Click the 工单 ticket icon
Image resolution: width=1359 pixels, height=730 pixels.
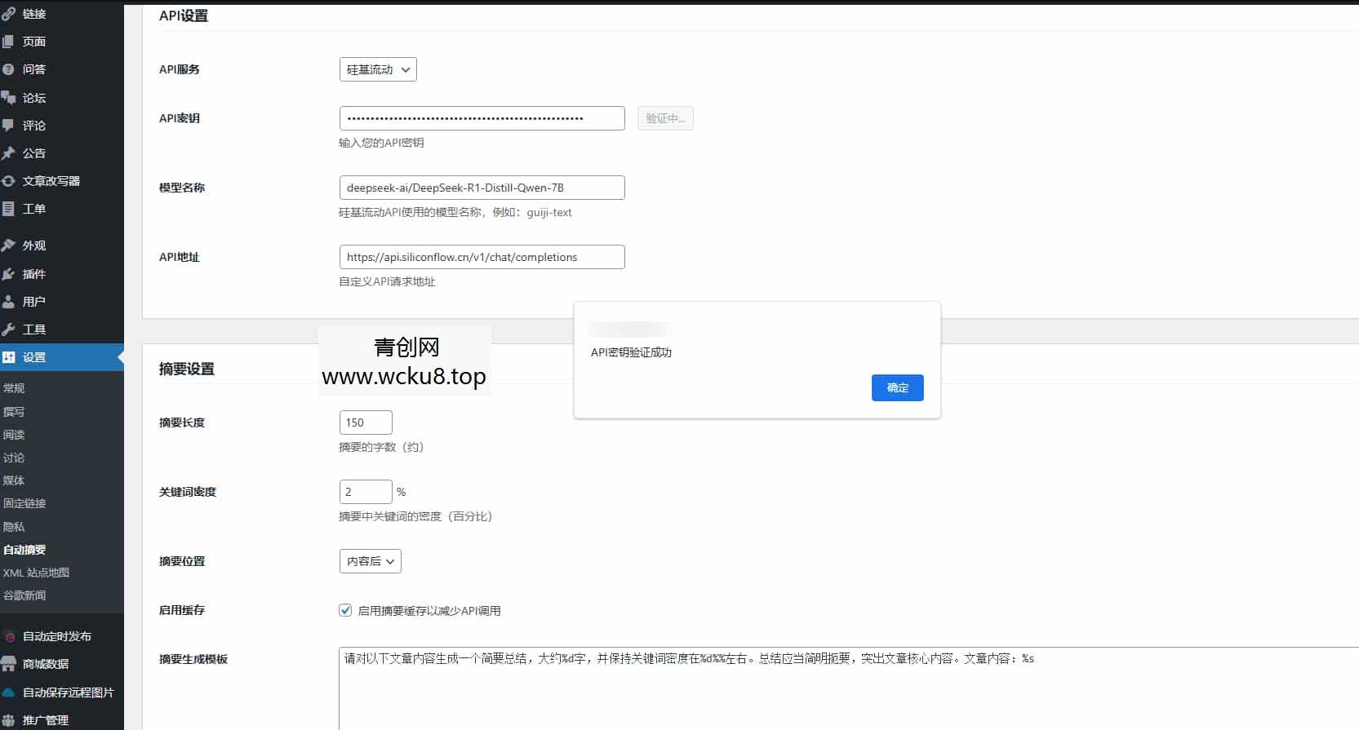pos(8,209)
